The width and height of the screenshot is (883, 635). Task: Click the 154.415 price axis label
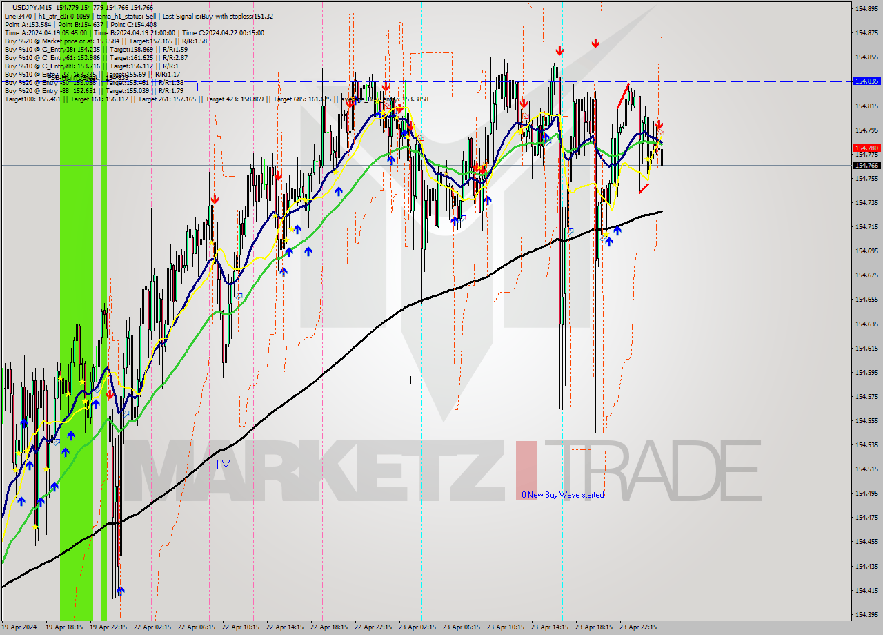point(866,590)
